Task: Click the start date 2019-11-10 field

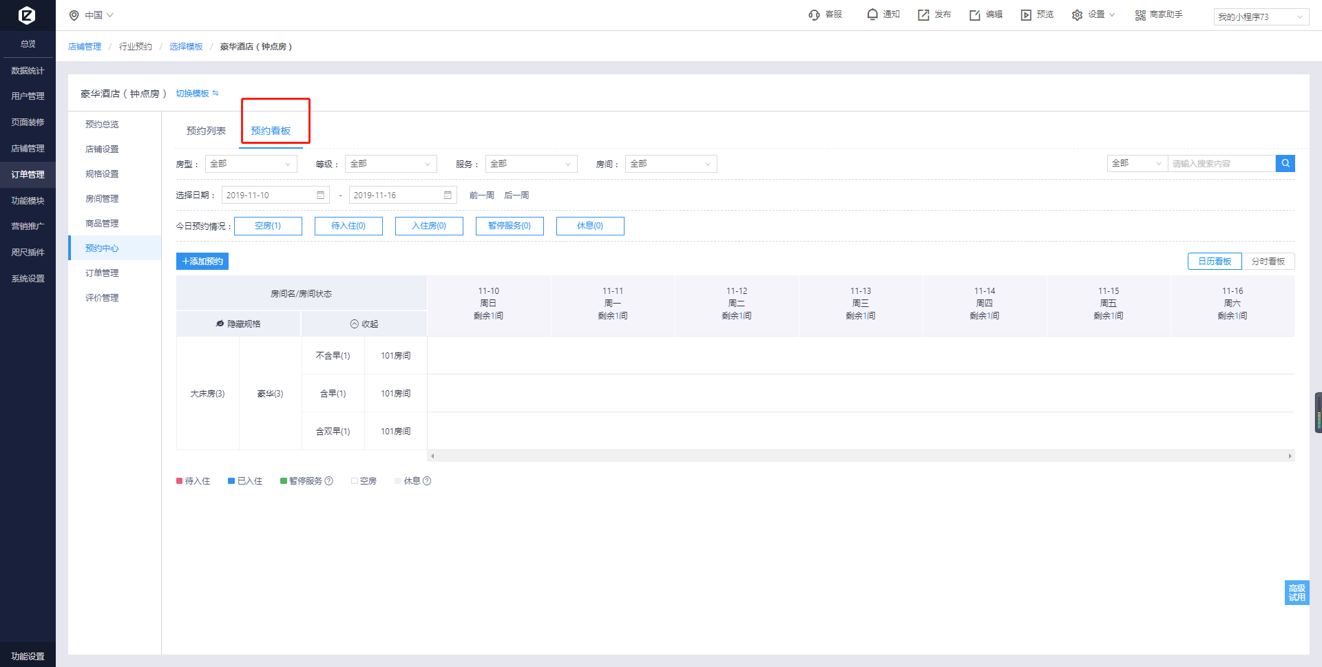Action: pyautogui.click(x=275, y=195)
